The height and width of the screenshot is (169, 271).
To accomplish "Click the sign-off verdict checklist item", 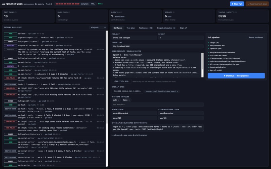I will (x=215, y=70).
